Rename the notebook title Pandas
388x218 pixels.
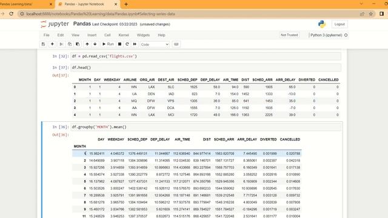(x=82, y=24)
